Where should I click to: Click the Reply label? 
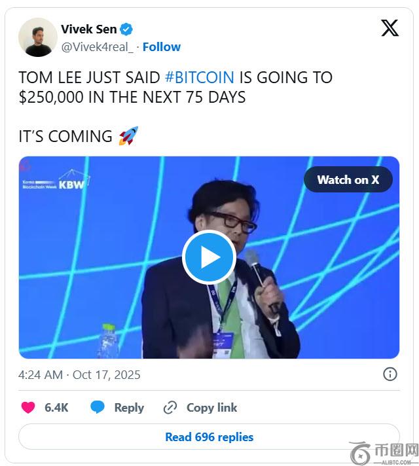(129, 408)
